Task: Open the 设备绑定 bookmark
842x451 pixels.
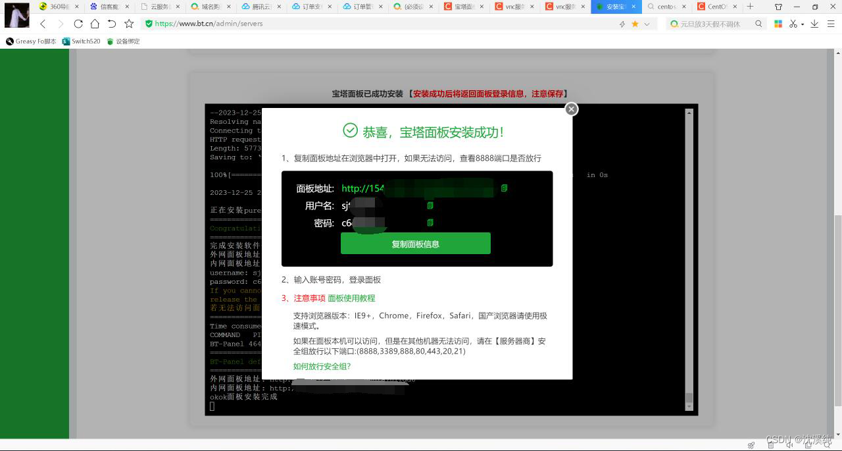Action: coord(123,41)
